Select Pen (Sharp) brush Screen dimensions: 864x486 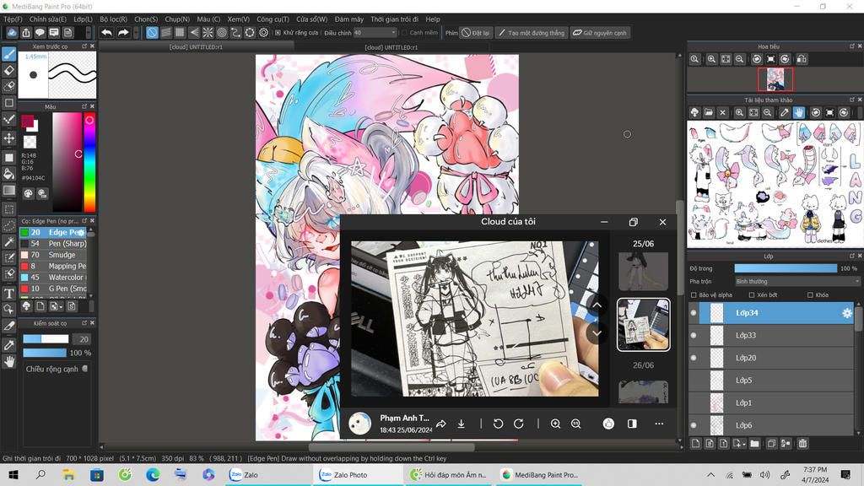[x=53, y=244]
